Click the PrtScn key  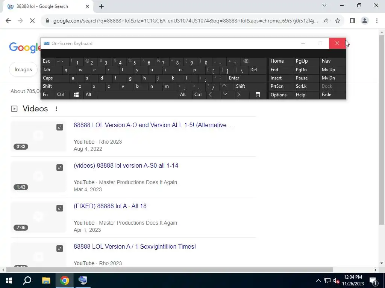[x=281, y=87]
